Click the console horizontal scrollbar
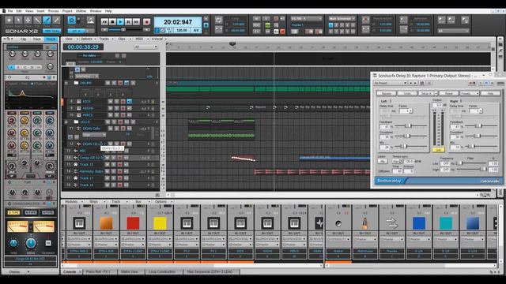 point(192,266)
